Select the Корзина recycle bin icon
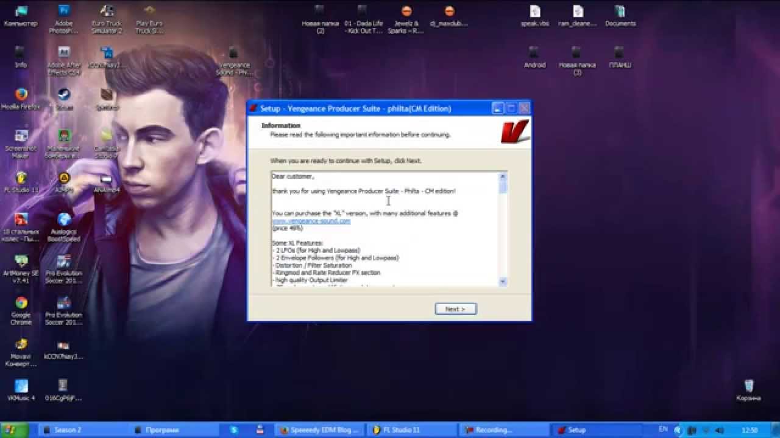 (x=748, y=391)
